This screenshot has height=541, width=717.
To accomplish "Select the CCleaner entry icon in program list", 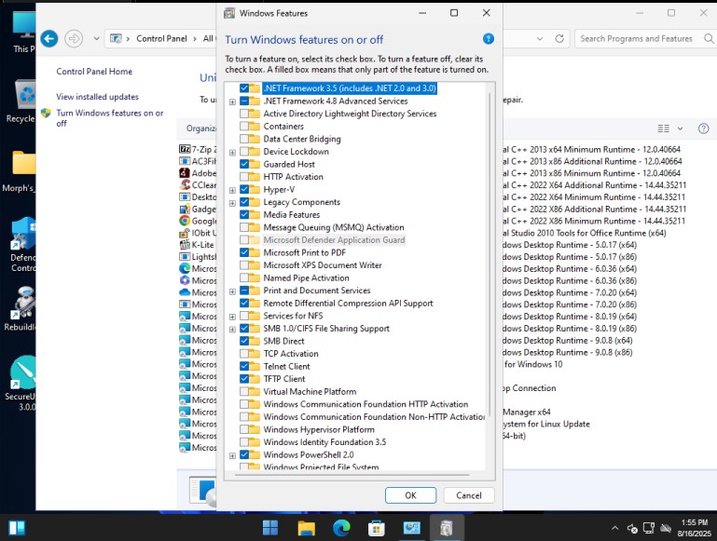I will (x=185, y=185).
